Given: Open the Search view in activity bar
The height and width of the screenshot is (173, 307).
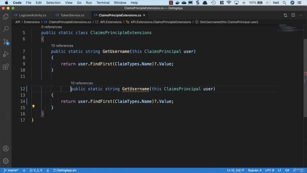Looking at the screenshot, I should [6, 29].
